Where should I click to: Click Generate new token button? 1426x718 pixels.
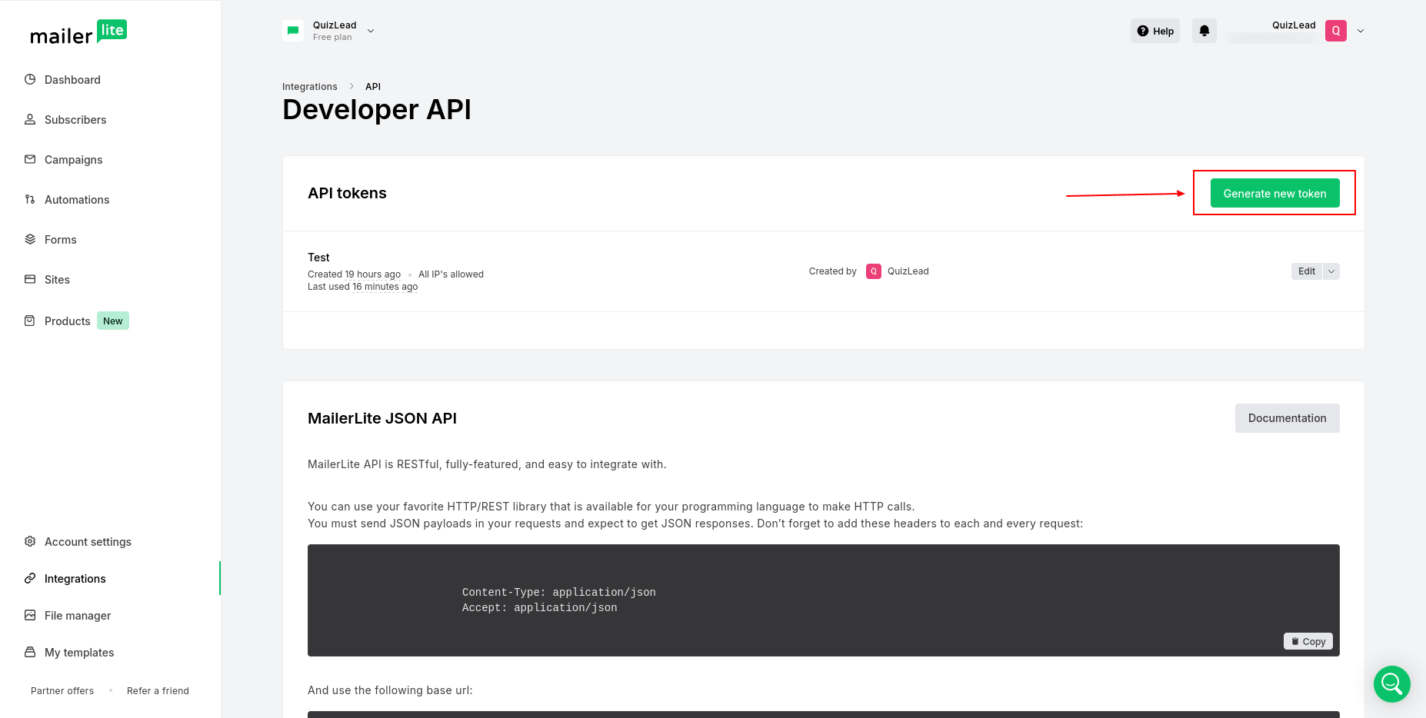[x=1274, y=193]
